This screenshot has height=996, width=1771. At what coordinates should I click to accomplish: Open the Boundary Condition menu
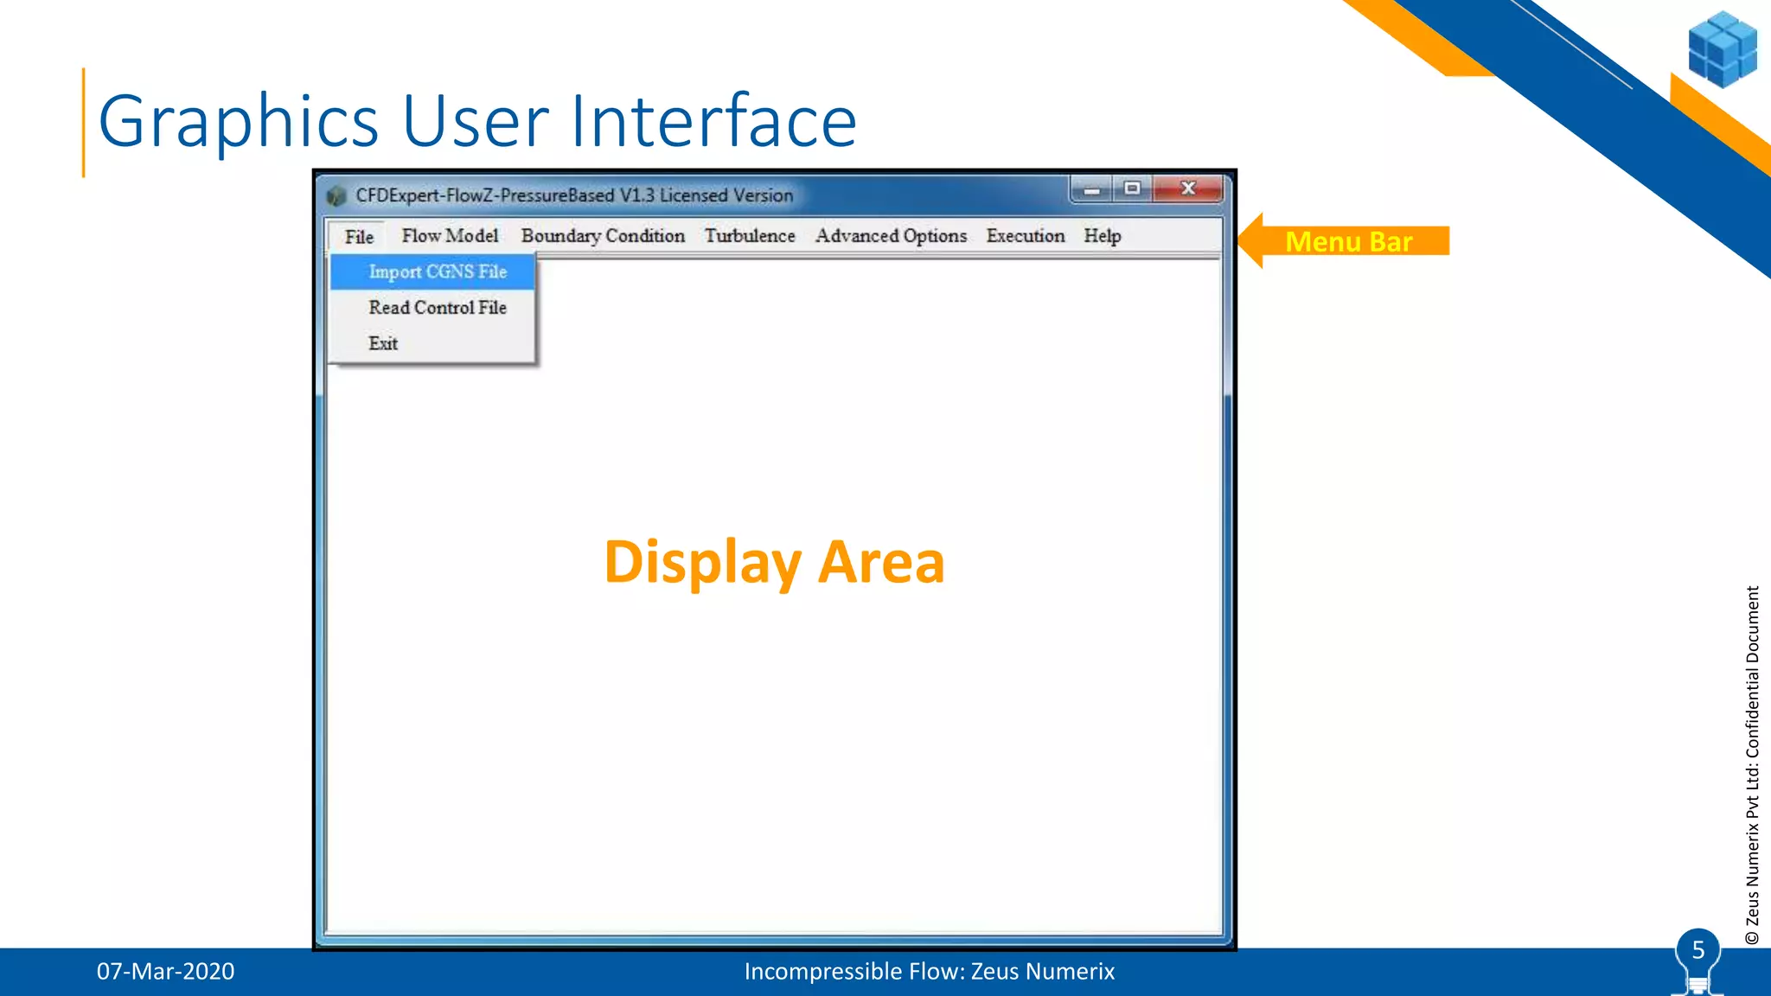(603, 236)
